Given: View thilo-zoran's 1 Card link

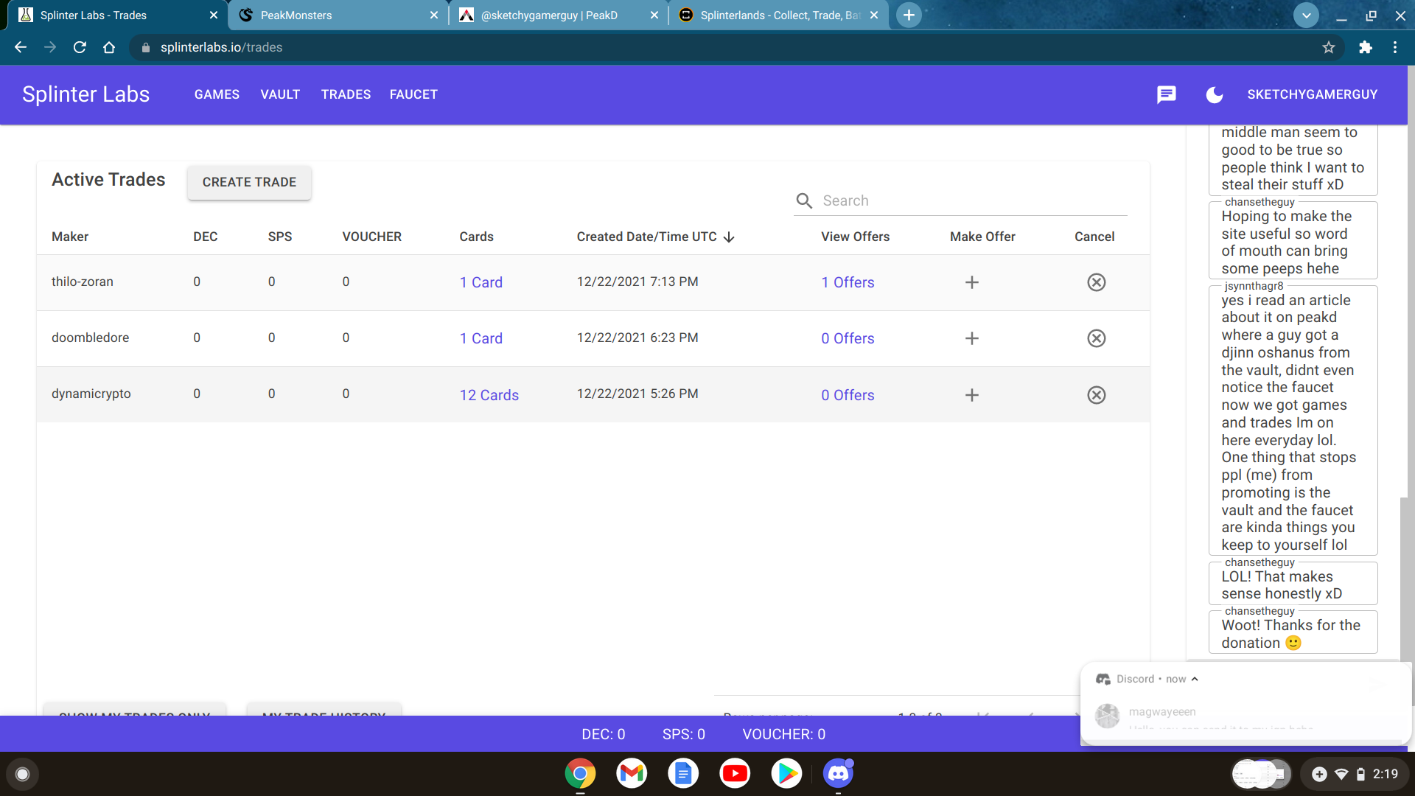Looking at the screenshot, I should coord(481,282).
